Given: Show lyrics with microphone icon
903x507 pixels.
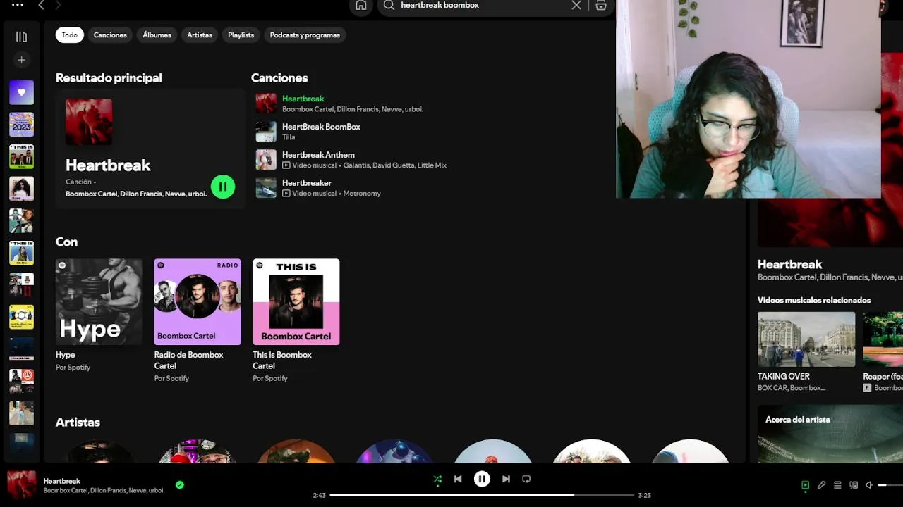Looking at the screenshot, I should 822,485.
